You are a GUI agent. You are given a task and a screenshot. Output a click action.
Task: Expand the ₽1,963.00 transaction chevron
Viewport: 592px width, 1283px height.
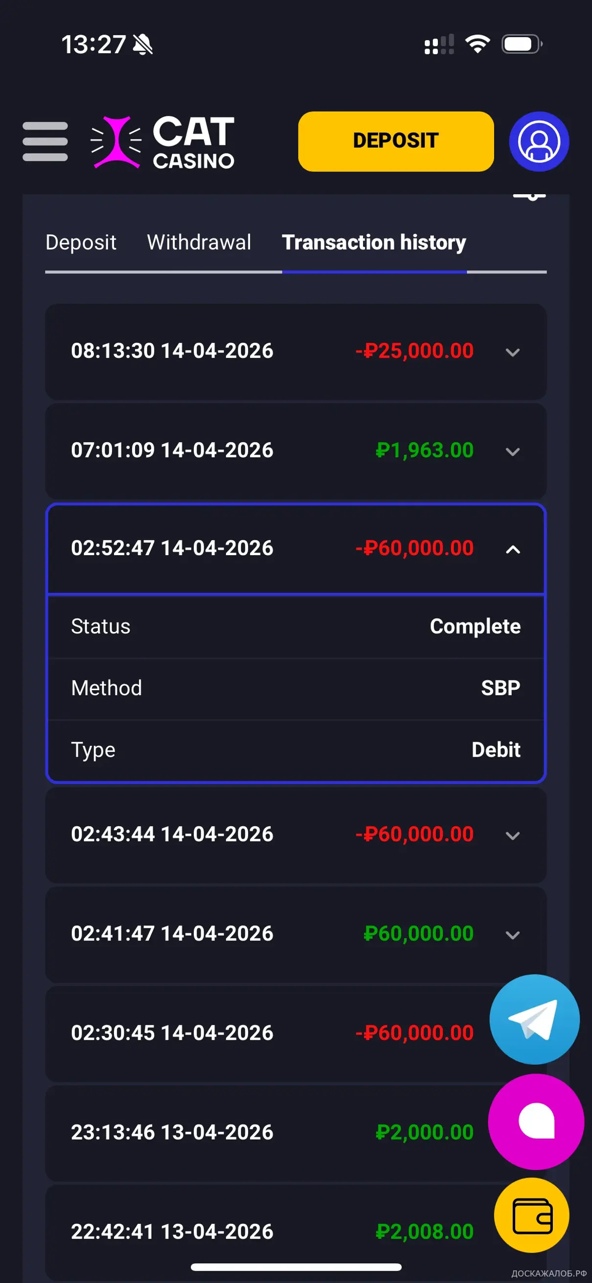[513, 452]
